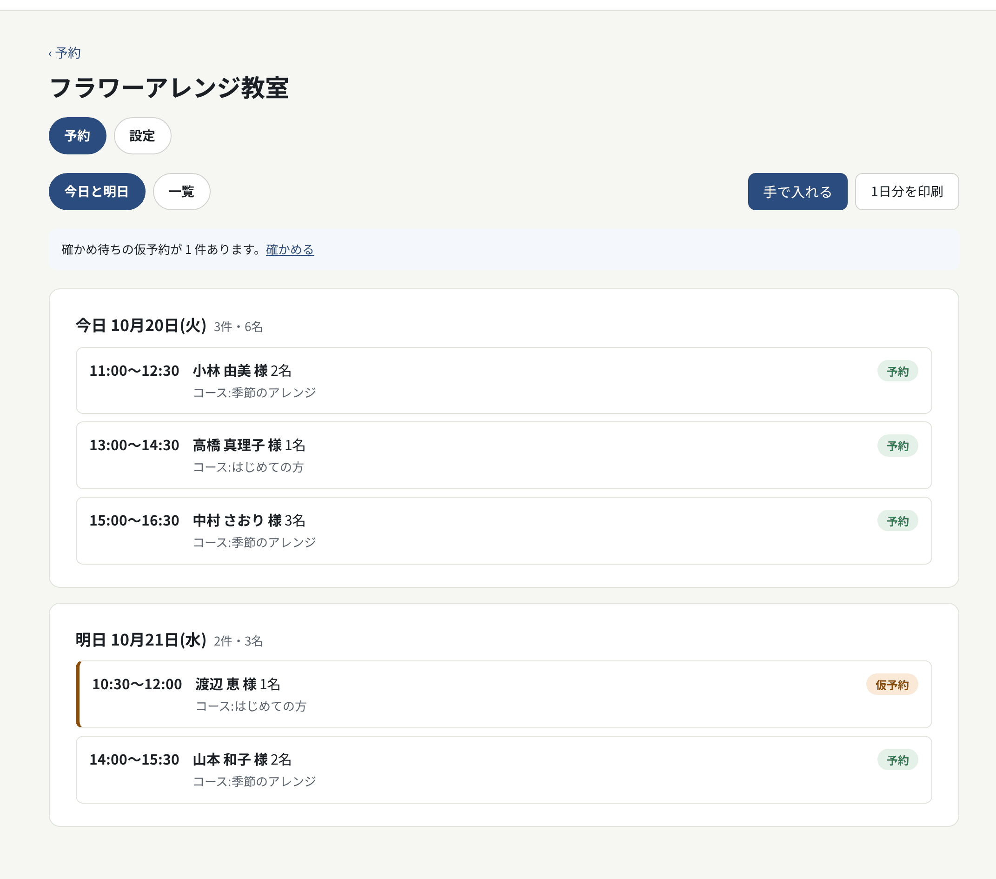Click the フラワーアレンジ教室 page title
Image resolution: width=996 pixels, height=879 pixels.
(169, 88)
